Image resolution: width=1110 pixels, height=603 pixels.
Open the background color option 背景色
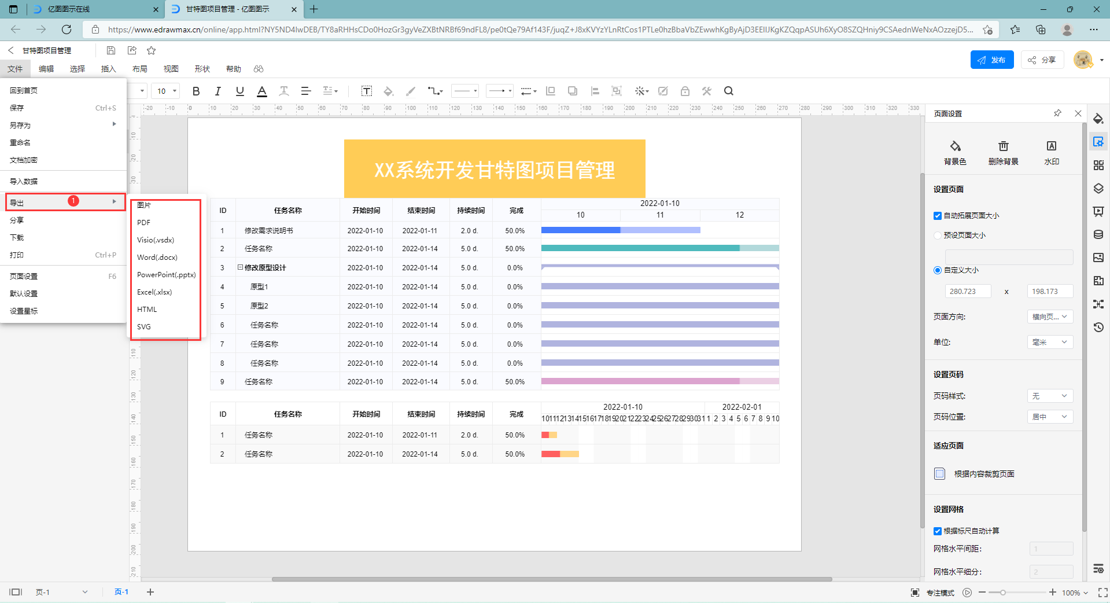point(955,153)
